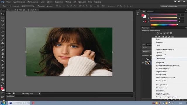This screenshot has height=105, width=187.
Task: Toggle Показать упр. элем. checkbox
Action: (38, 6)
